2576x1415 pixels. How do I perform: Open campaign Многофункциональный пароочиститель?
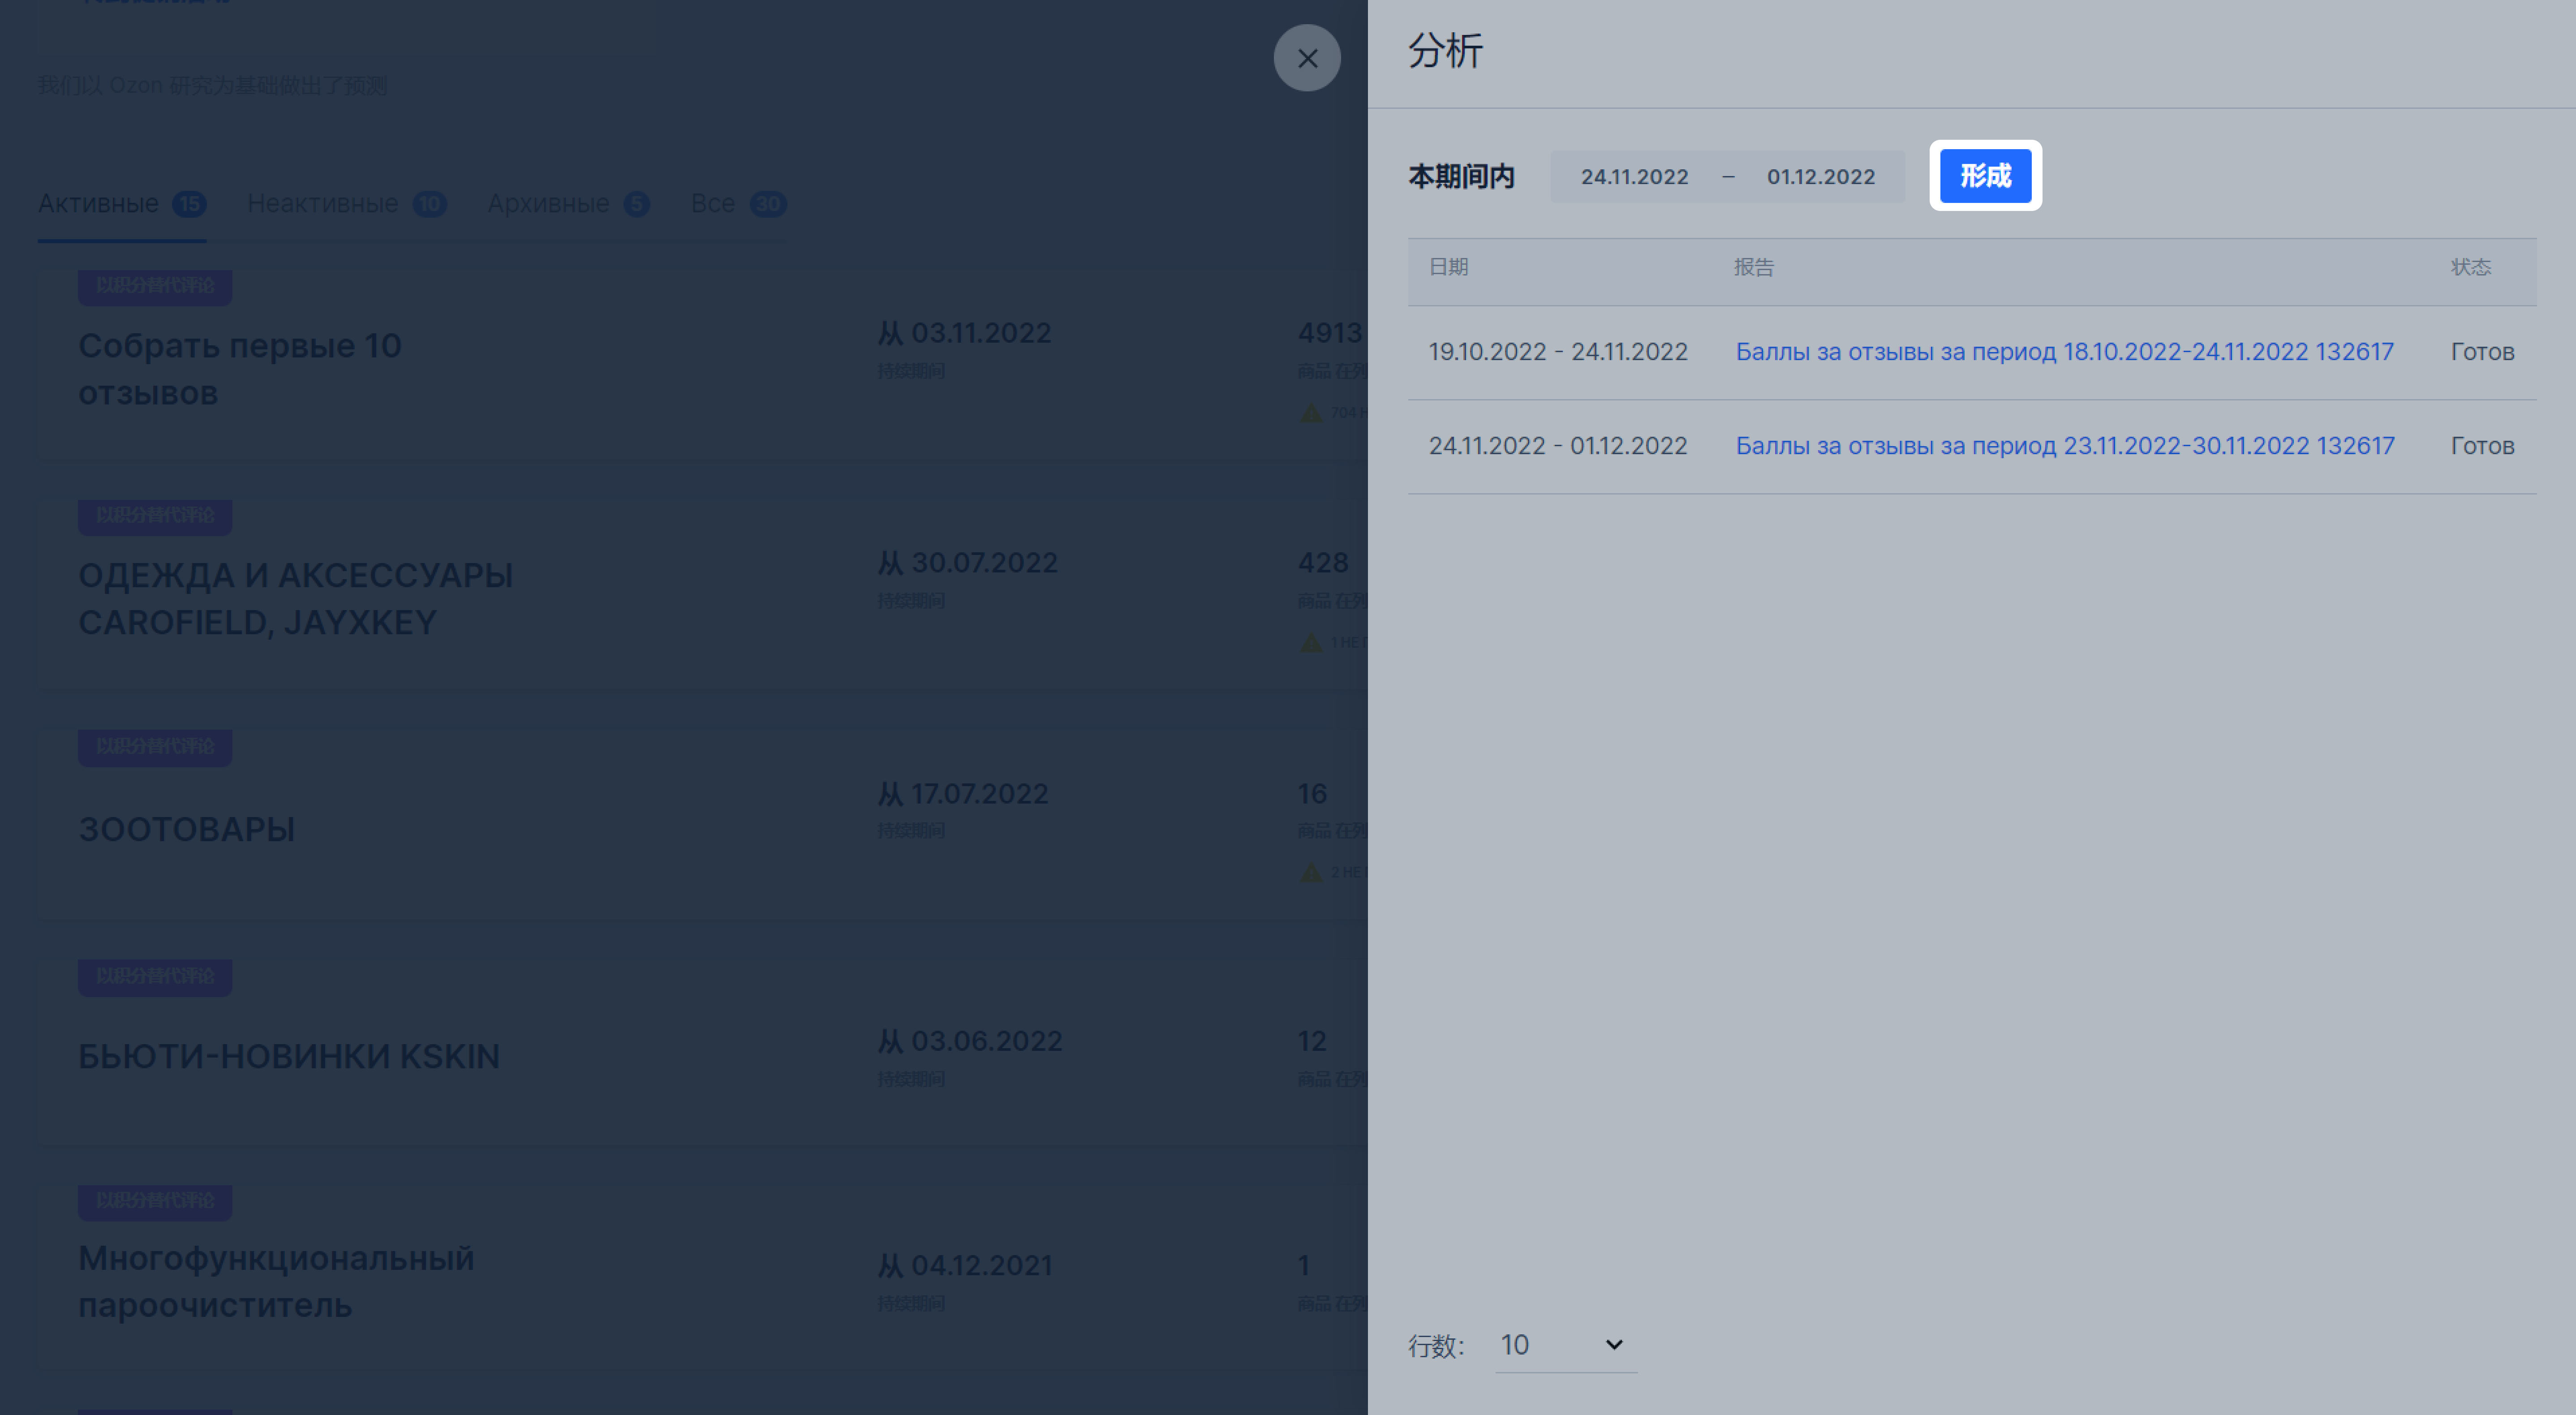point(276,1281)
